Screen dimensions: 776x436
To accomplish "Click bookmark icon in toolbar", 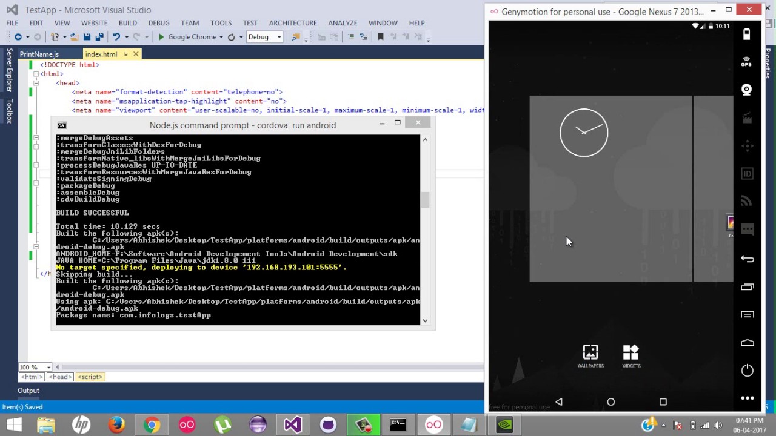I will [x=380, y=37].
